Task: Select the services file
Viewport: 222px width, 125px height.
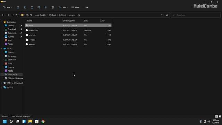Action: coord(68,44)
